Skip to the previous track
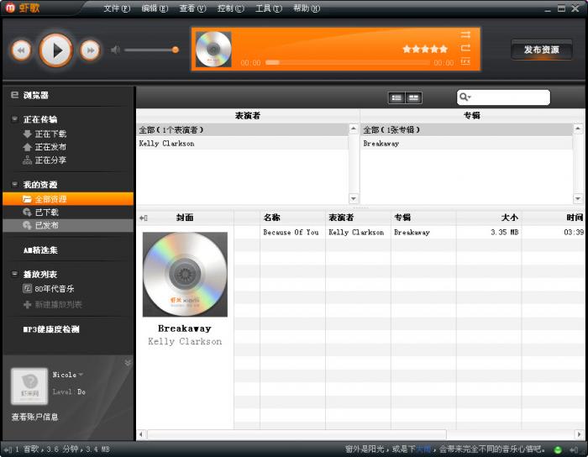 click(x=21, y=50)
